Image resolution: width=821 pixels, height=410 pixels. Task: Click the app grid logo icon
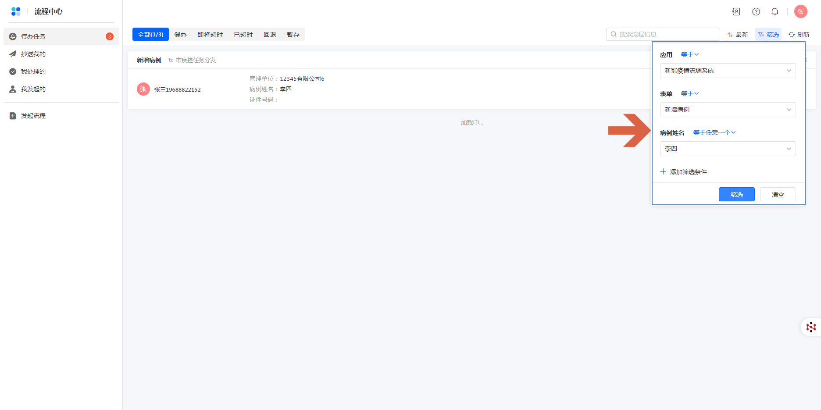16,11
